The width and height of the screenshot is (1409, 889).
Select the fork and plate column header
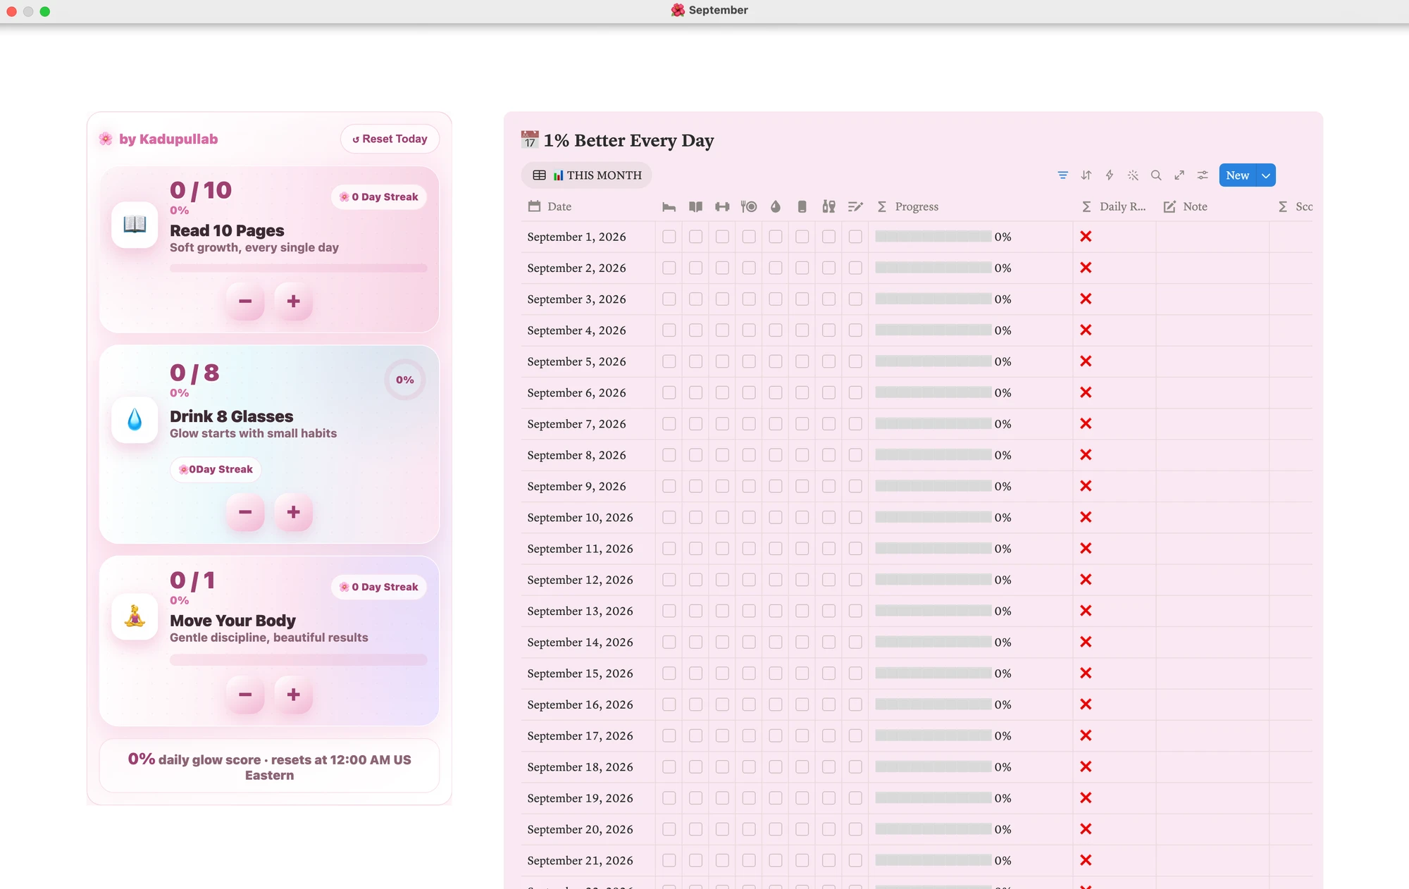[x=749, y=206]
